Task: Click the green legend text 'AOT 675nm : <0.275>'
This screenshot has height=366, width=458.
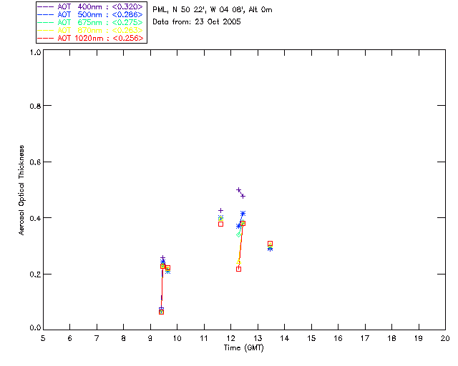Action: [x=100, y=22]
